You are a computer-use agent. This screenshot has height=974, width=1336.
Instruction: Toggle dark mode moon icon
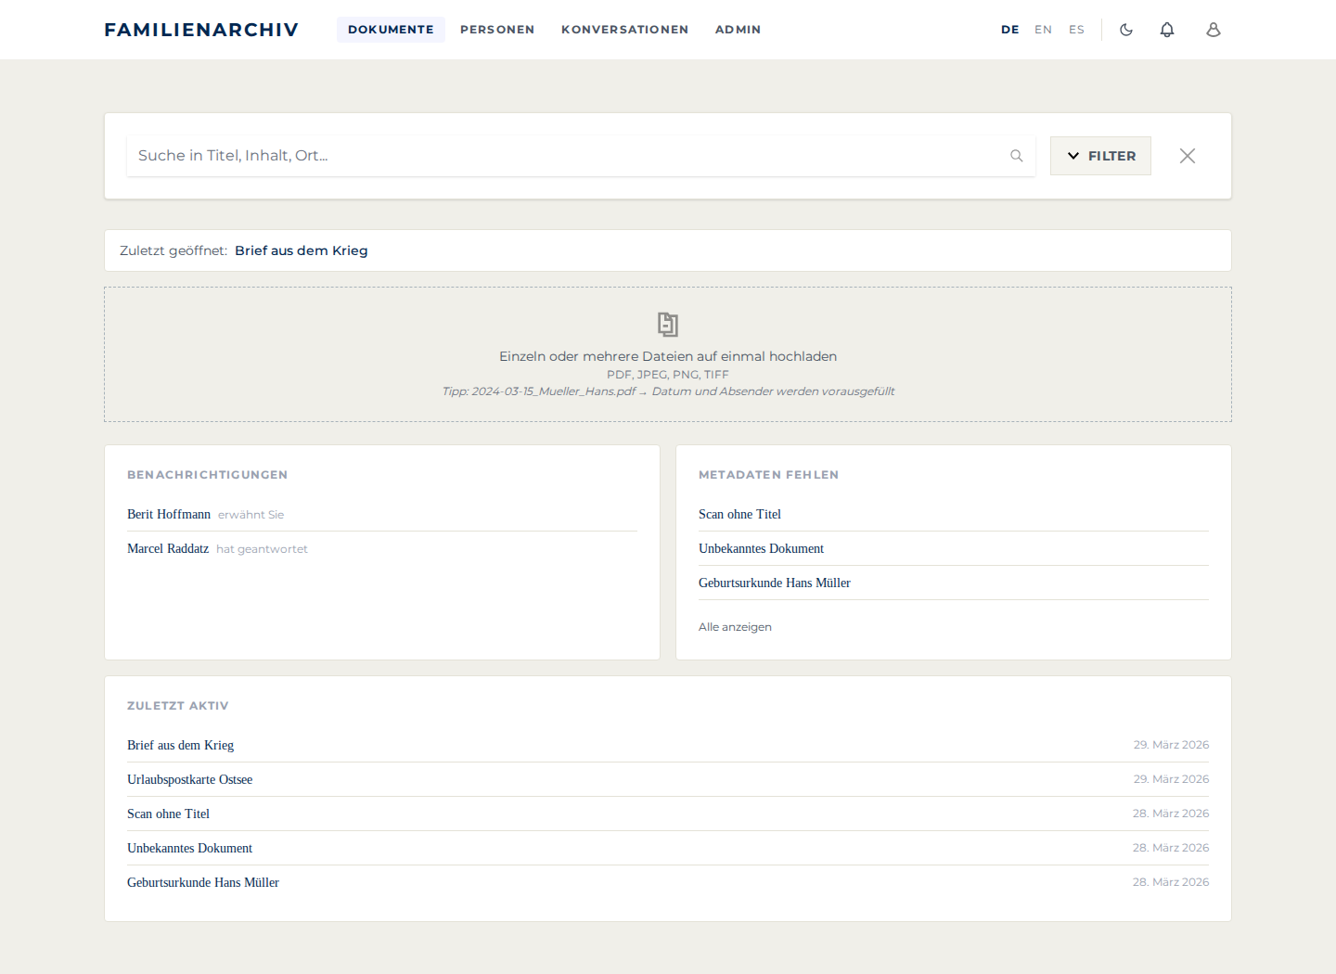[x=1126, y=30]
